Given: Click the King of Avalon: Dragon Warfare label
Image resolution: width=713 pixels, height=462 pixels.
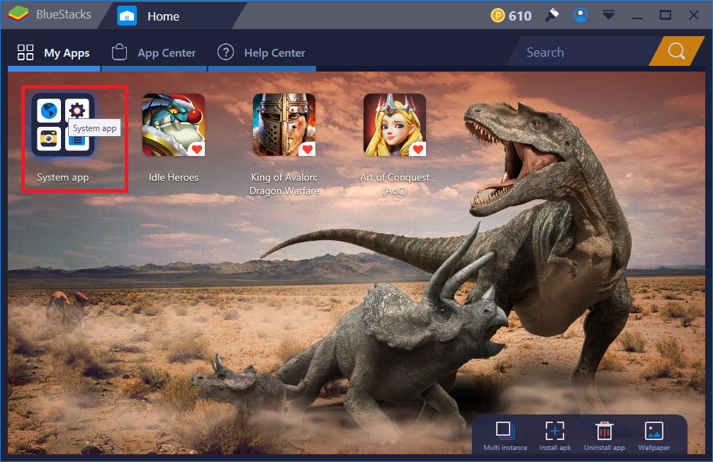Looking at the screenshot, I should click(284, 184).
